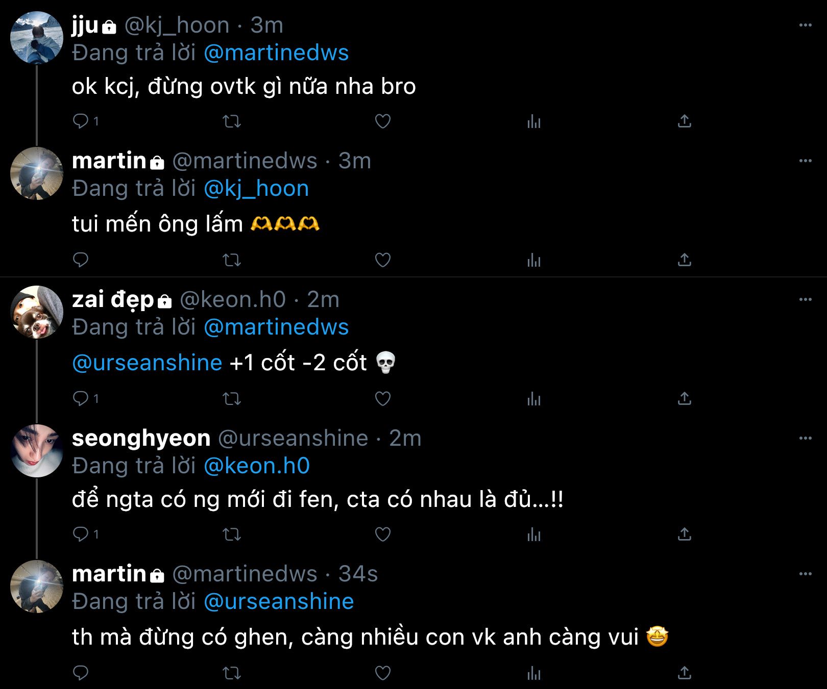Retweet jju's reply to martinedws
Image resolution: width=827 pixels, height=689 pixels.
pyautogui.click(x=232, y=121)
